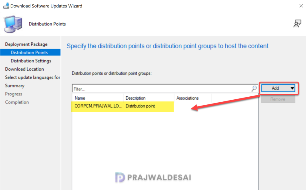Open Distribution Settings step

tap(31, 61)
